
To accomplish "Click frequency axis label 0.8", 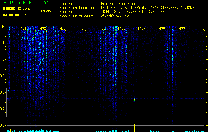I will click(x=3, y=92).
